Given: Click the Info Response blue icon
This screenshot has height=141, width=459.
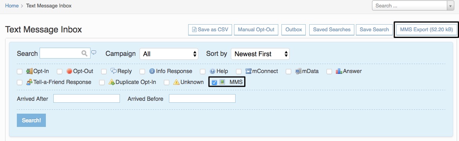Looking at the screenshot, I should point(152,71).
